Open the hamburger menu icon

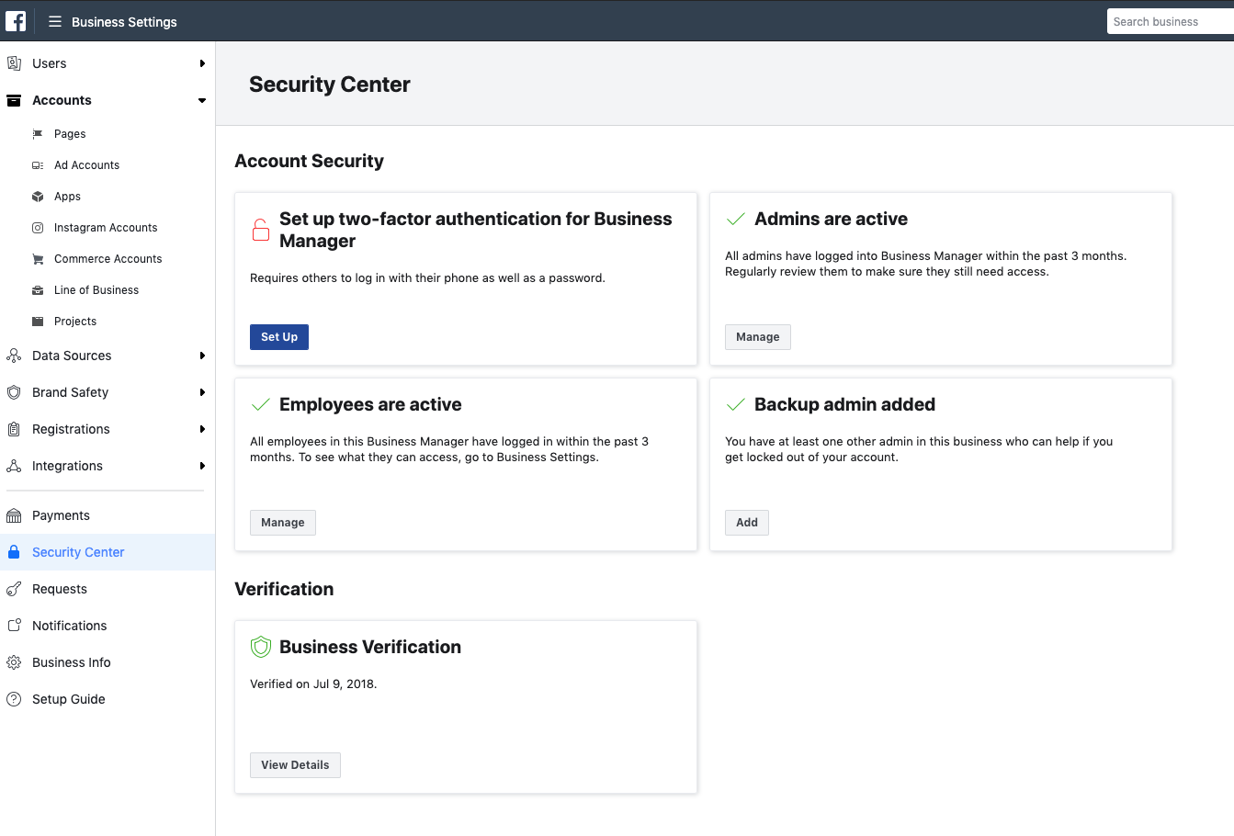point(55,21)
